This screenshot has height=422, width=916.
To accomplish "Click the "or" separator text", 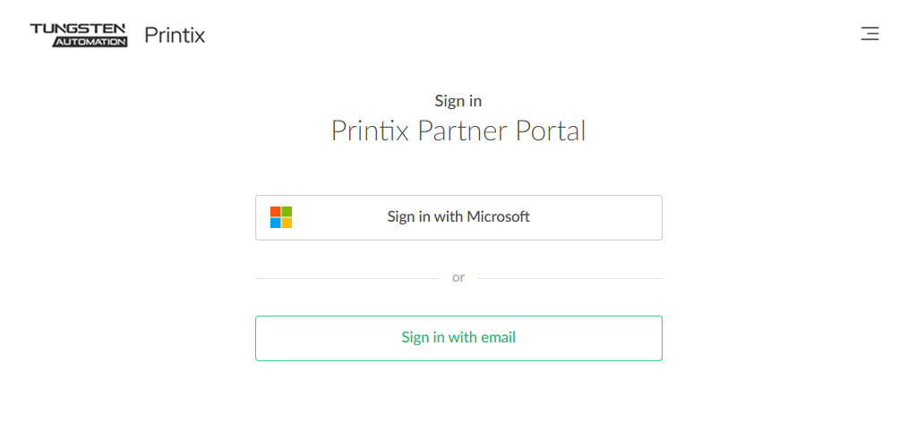I will [458, 278].
